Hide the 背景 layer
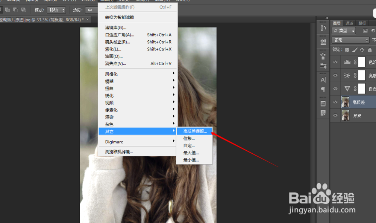 click(335, 115)
